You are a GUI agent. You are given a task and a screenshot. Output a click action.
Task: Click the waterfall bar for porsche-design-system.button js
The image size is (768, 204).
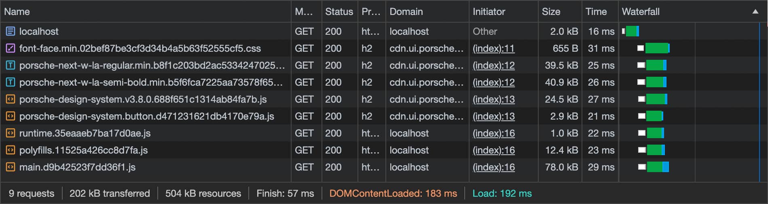(651, 116)
